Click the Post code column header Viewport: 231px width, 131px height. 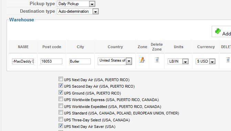tap(52, 47)
